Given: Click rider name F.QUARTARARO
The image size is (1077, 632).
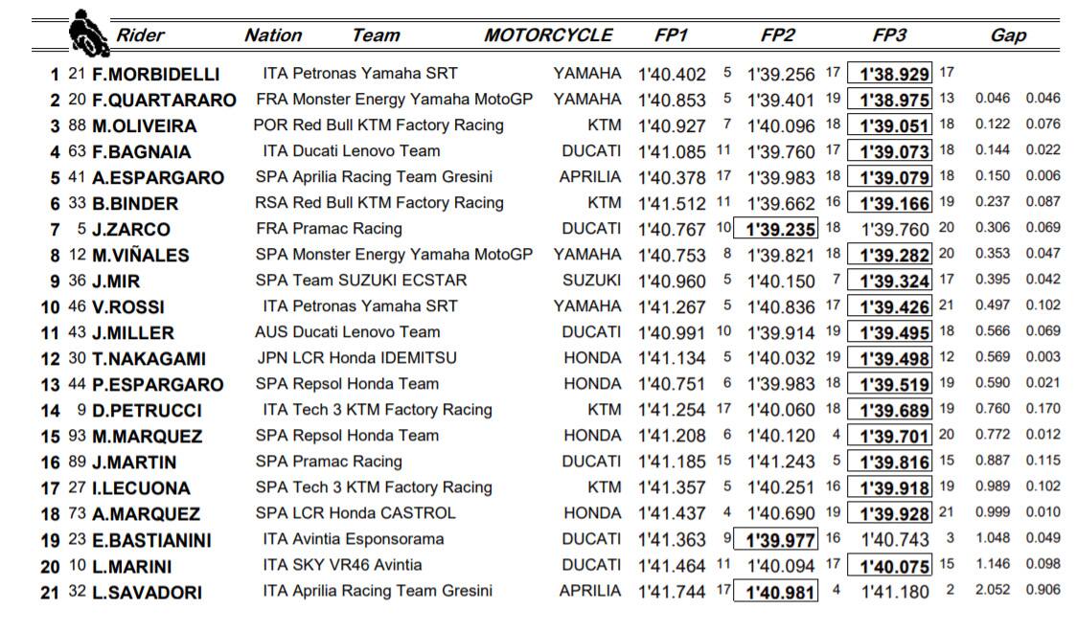Looking at the screenshot, I should 164,100.
